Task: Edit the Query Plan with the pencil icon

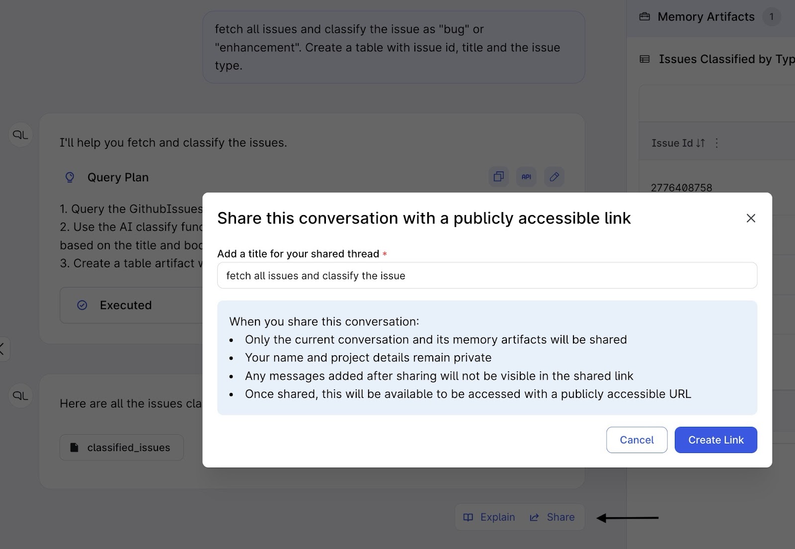Action: click(x=554, y=177)
